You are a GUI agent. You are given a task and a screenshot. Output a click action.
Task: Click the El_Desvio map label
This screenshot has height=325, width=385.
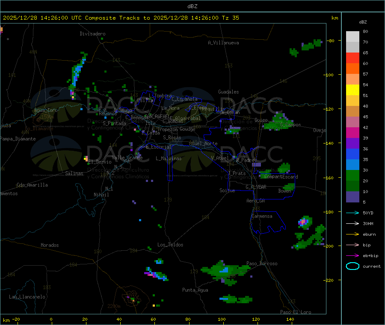100,162
